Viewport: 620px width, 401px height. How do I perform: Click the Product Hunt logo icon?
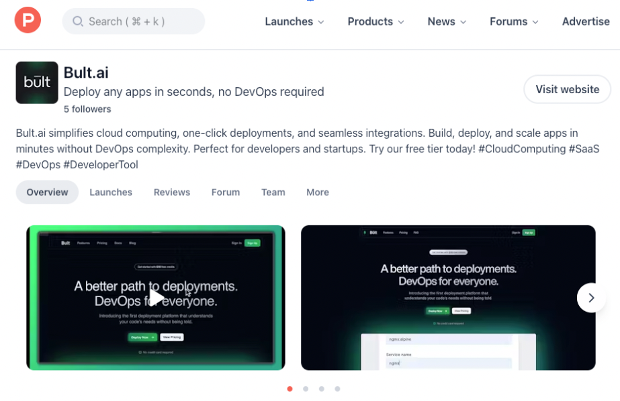coord(27,20)
